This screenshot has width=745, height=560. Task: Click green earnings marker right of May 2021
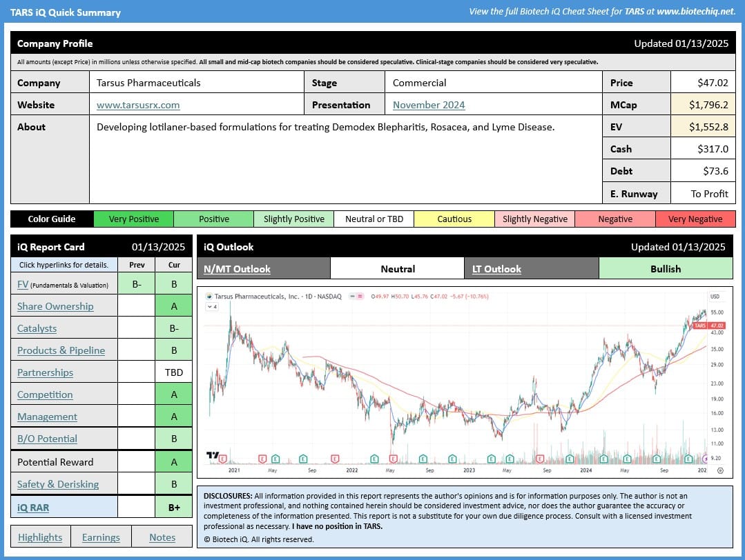click(275, 459)
